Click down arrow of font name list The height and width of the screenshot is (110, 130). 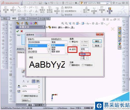point(49,52)
